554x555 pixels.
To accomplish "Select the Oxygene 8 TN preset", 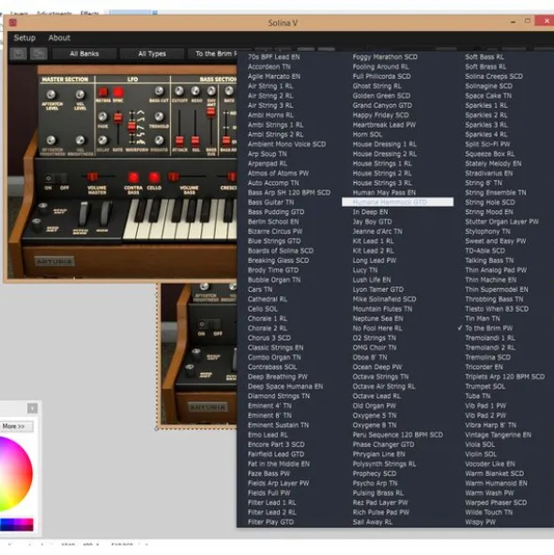I will tap(375, 424).
